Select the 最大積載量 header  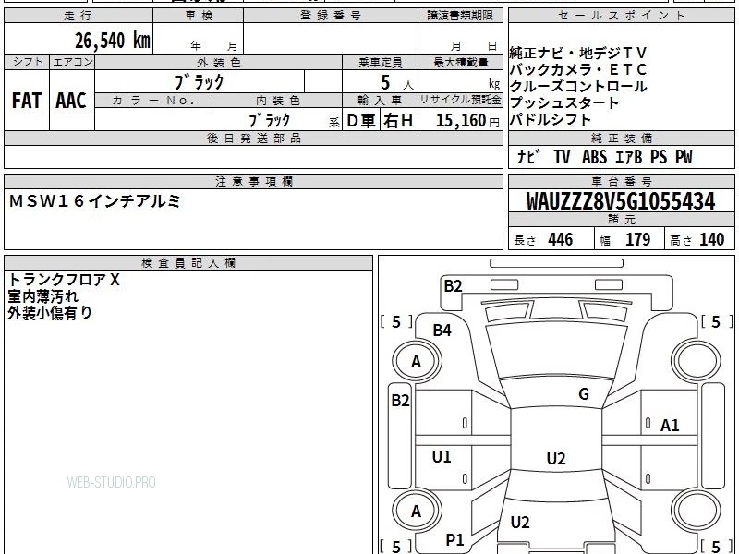(460, 63)
